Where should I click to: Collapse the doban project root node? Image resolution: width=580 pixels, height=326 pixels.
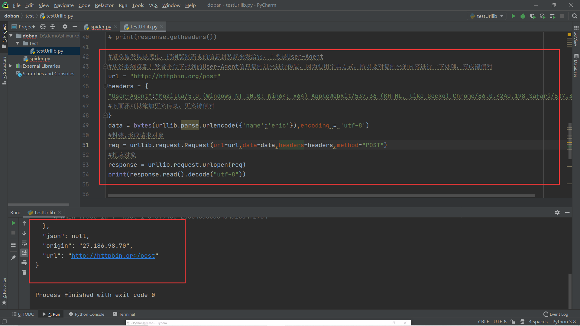click(x=11, y=36)
